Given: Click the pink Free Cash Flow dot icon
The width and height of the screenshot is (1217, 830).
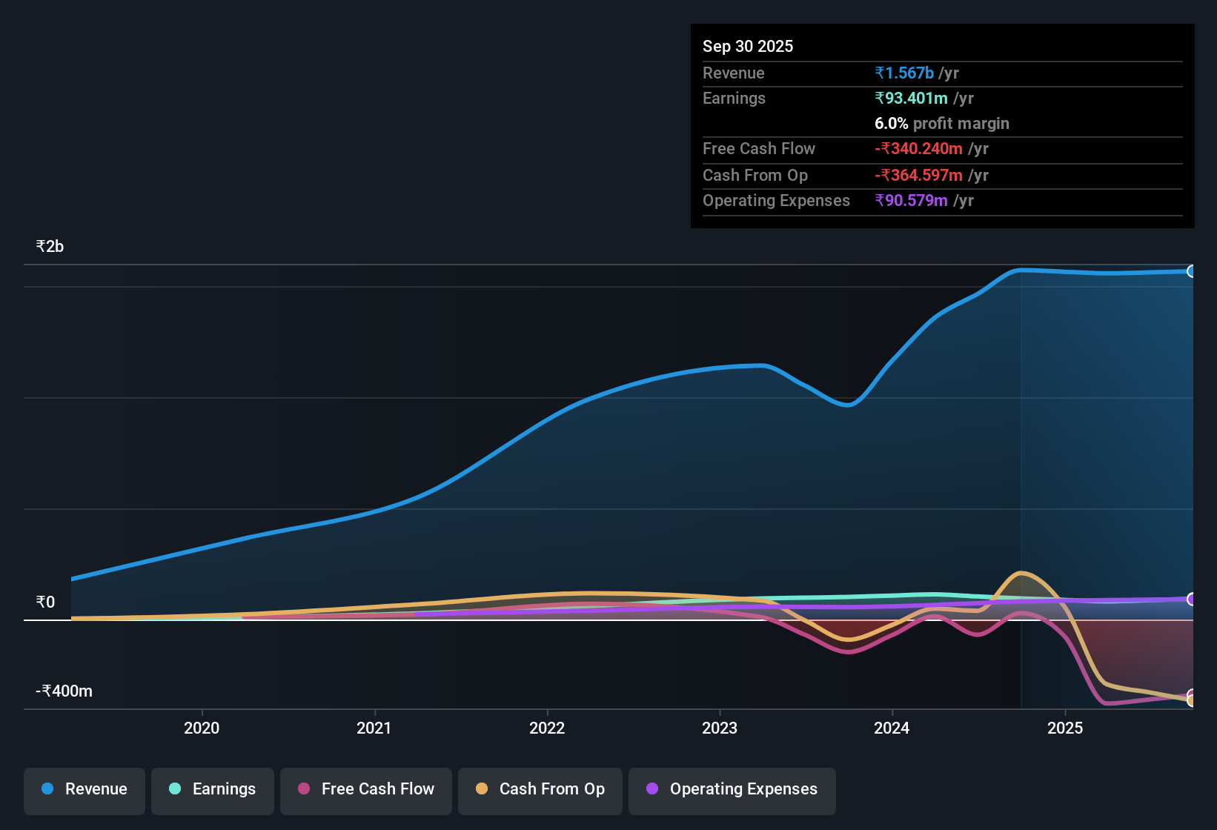Looking at the screenshot, I should coord(302,789).
